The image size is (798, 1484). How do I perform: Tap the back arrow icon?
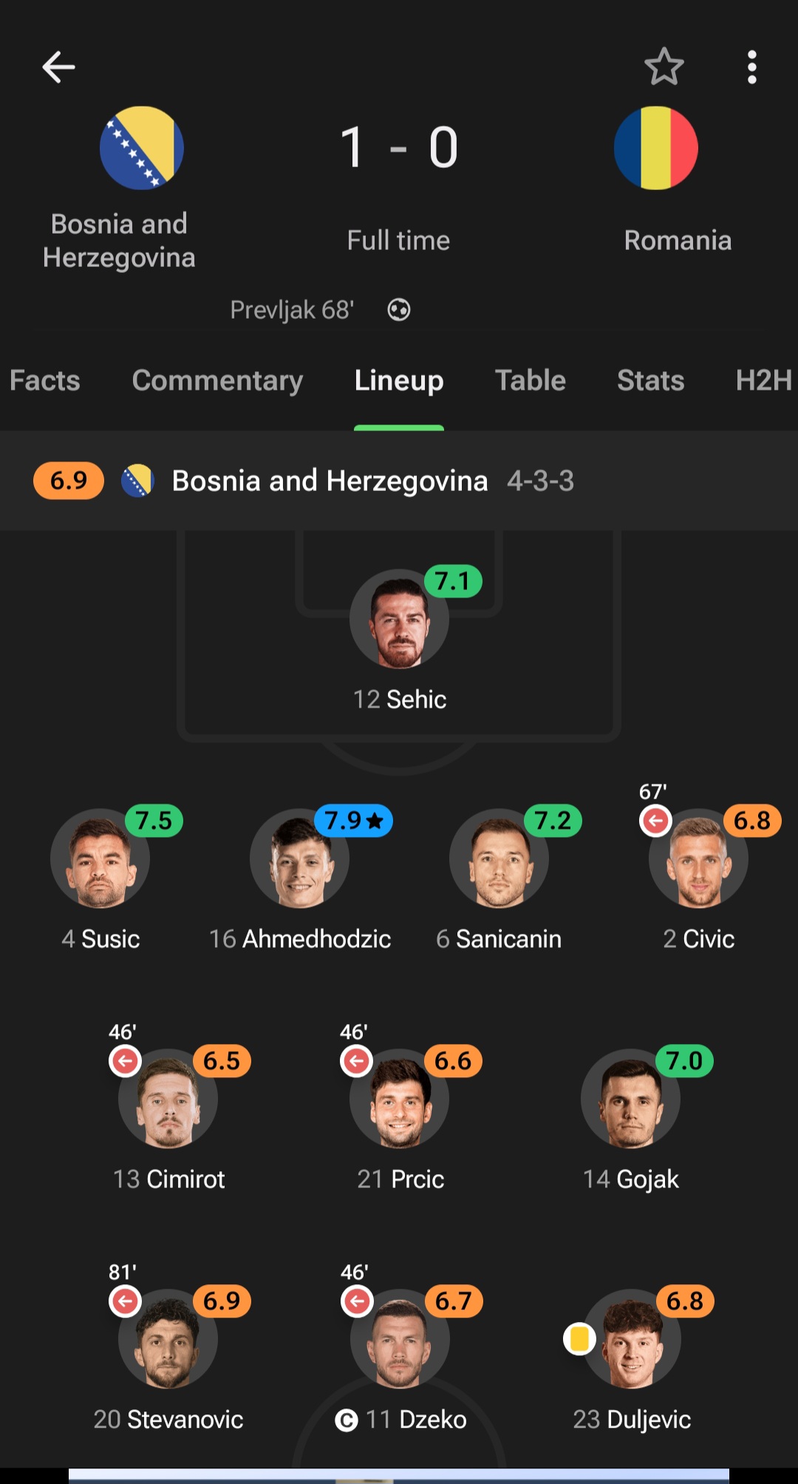click(x=58, y=67)
